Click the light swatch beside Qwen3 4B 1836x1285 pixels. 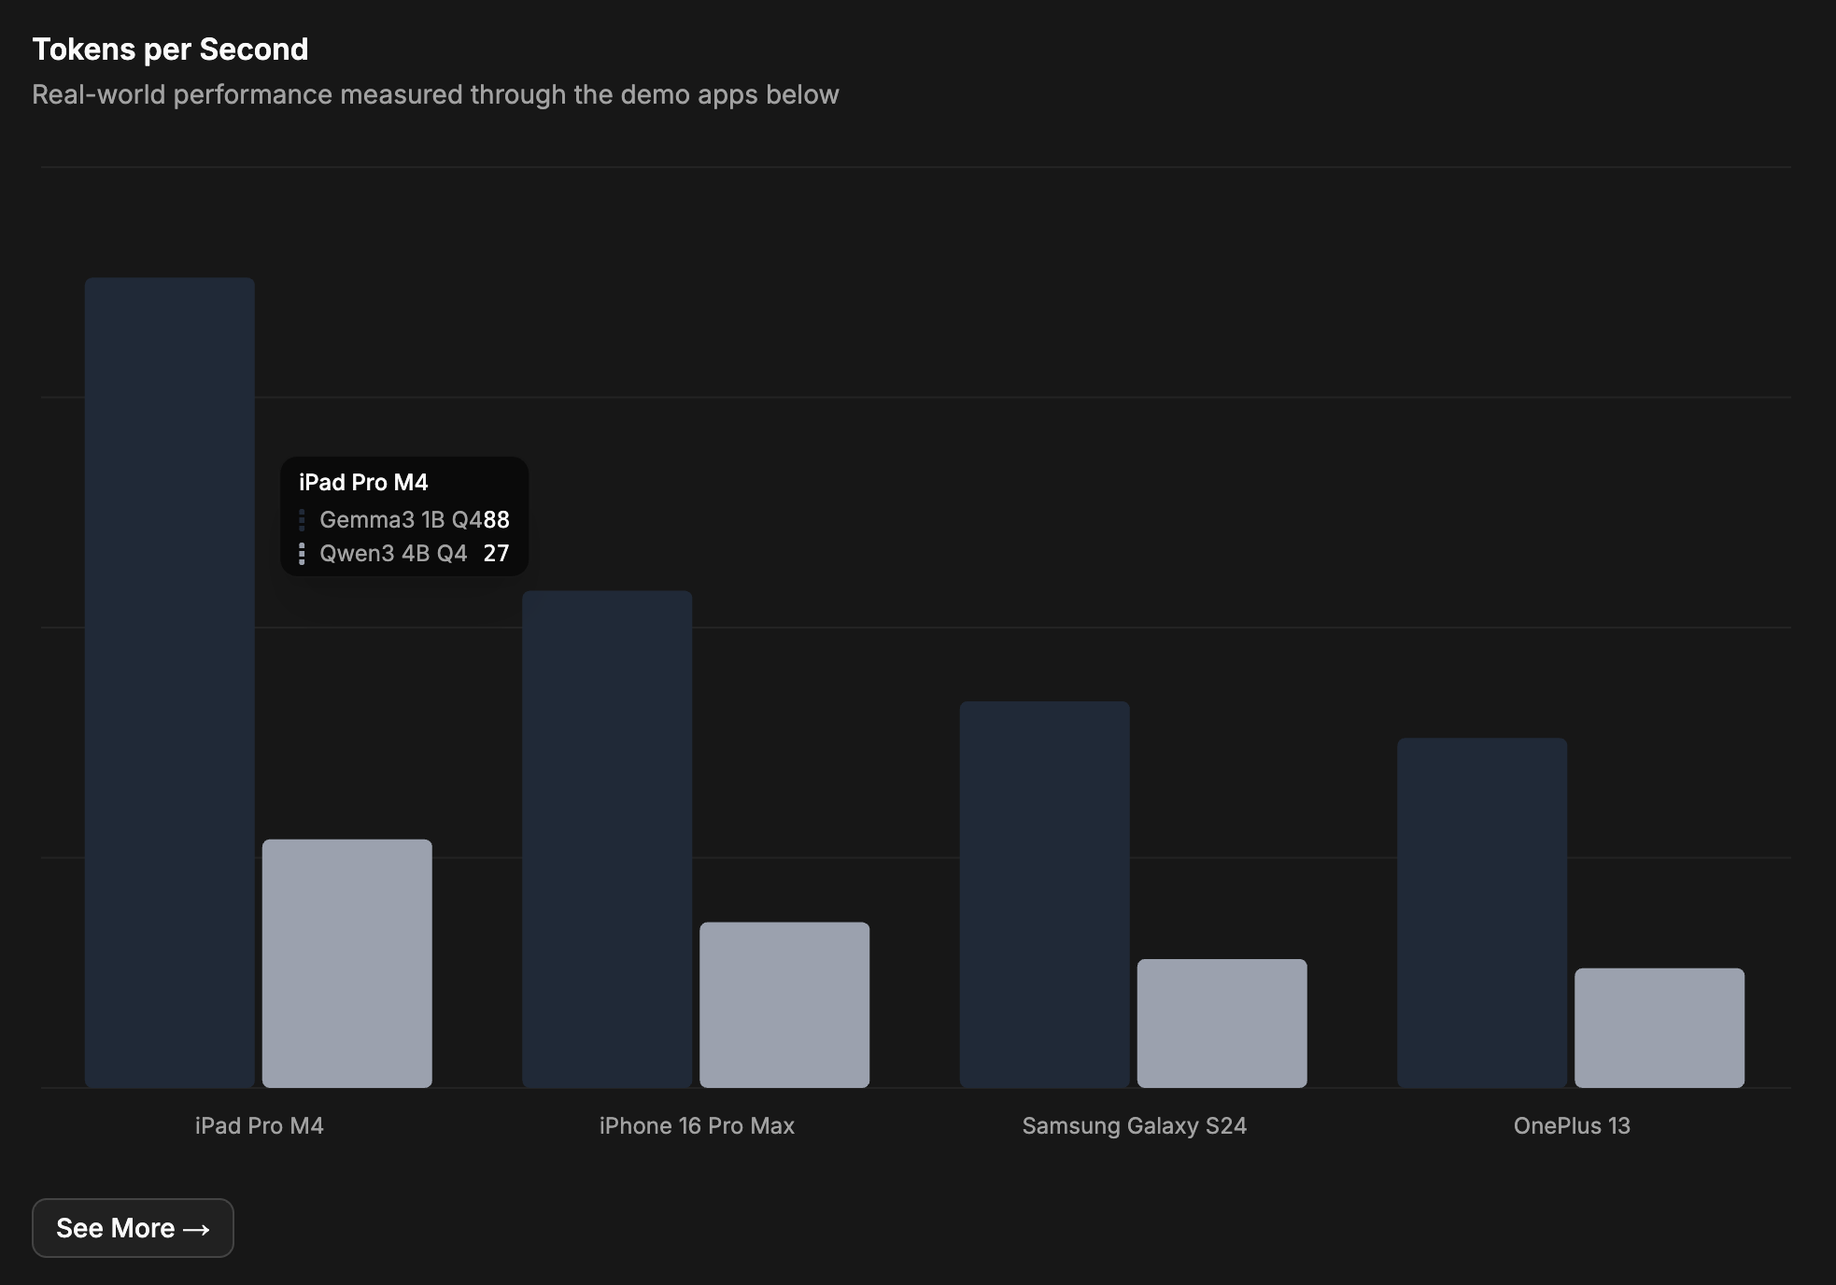[x=302, y=554]
